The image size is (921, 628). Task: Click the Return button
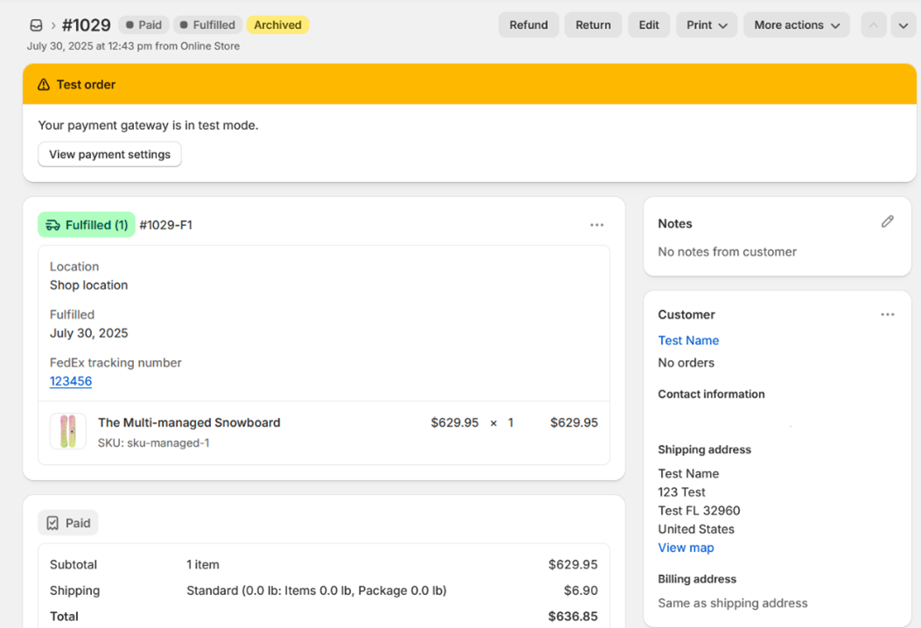593,25
